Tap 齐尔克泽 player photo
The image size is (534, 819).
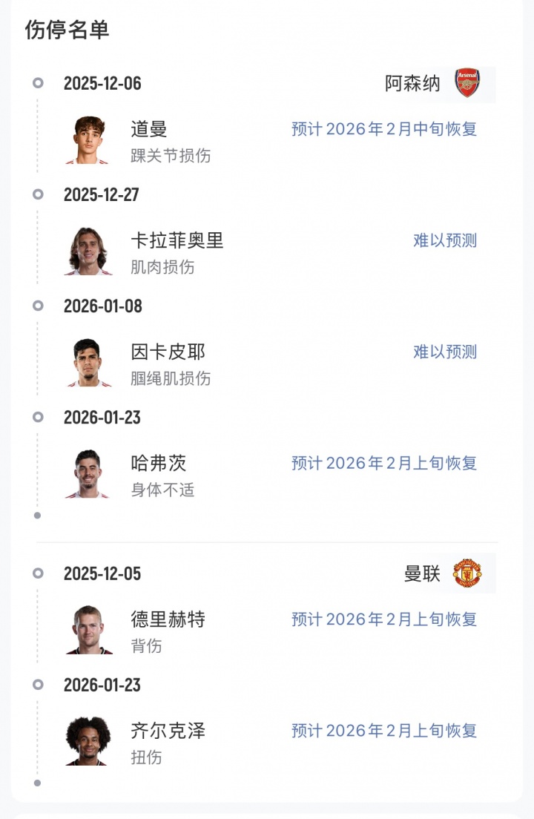(88, 741)
